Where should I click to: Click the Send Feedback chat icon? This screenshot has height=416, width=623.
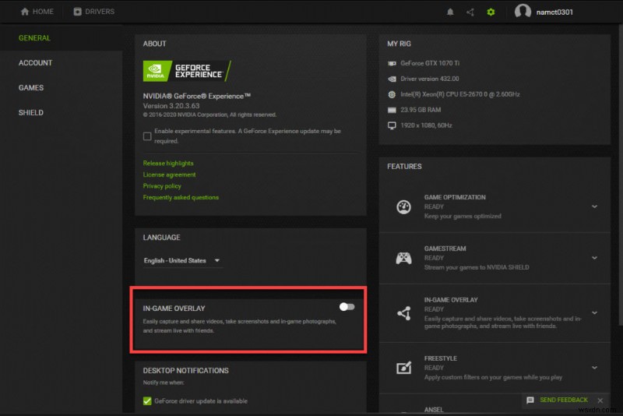[530, 400]
